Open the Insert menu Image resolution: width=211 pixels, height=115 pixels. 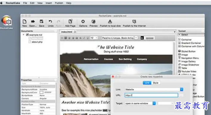pos(49,3)
